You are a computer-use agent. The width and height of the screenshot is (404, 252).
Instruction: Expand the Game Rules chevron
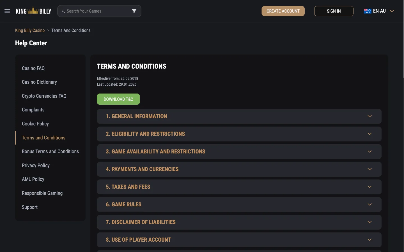(x=369, y=204)
